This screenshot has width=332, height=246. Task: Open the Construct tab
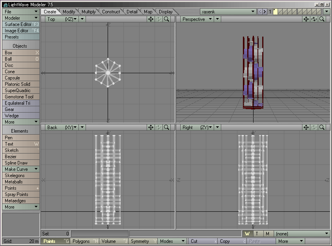pos(111,12)
